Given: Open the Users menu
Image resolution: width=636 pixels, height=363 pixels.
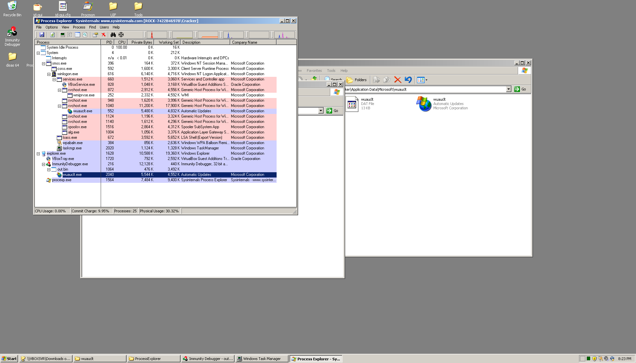Looking at the screenshot, I should pos(104,27).
